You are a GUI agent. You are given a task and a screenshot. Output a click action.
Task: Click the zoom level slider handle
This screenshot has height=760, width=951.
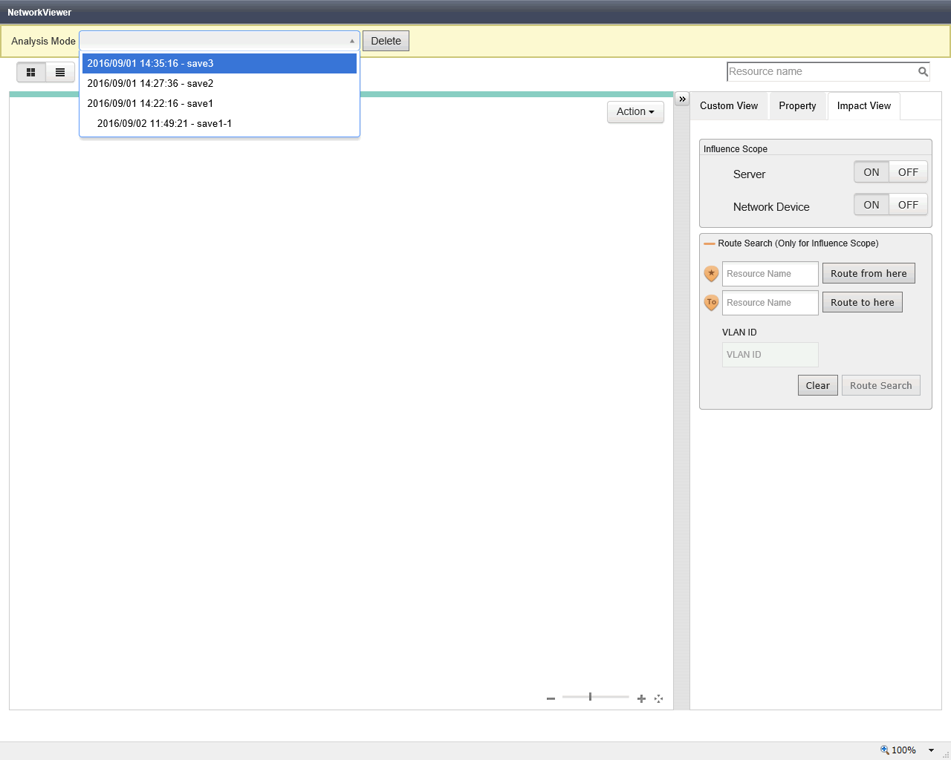[x=590, y=696]
